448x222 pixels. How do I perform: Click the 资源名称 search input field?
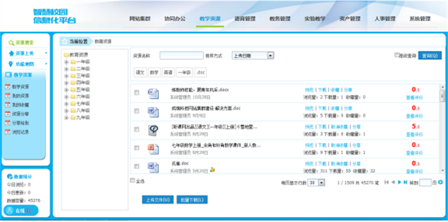point(181,56)
